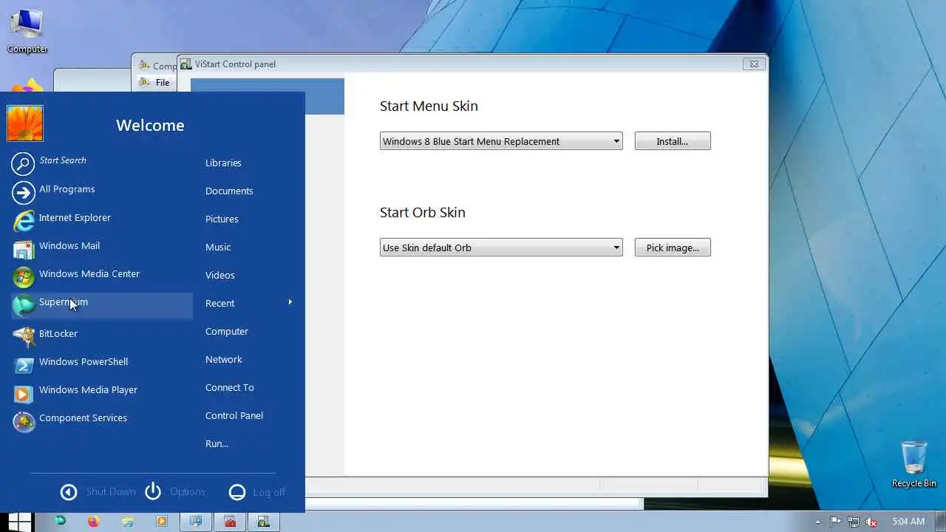This screenshot has width=946, height=532.
Task: Click the Component Services label
Action: [83, 417]
